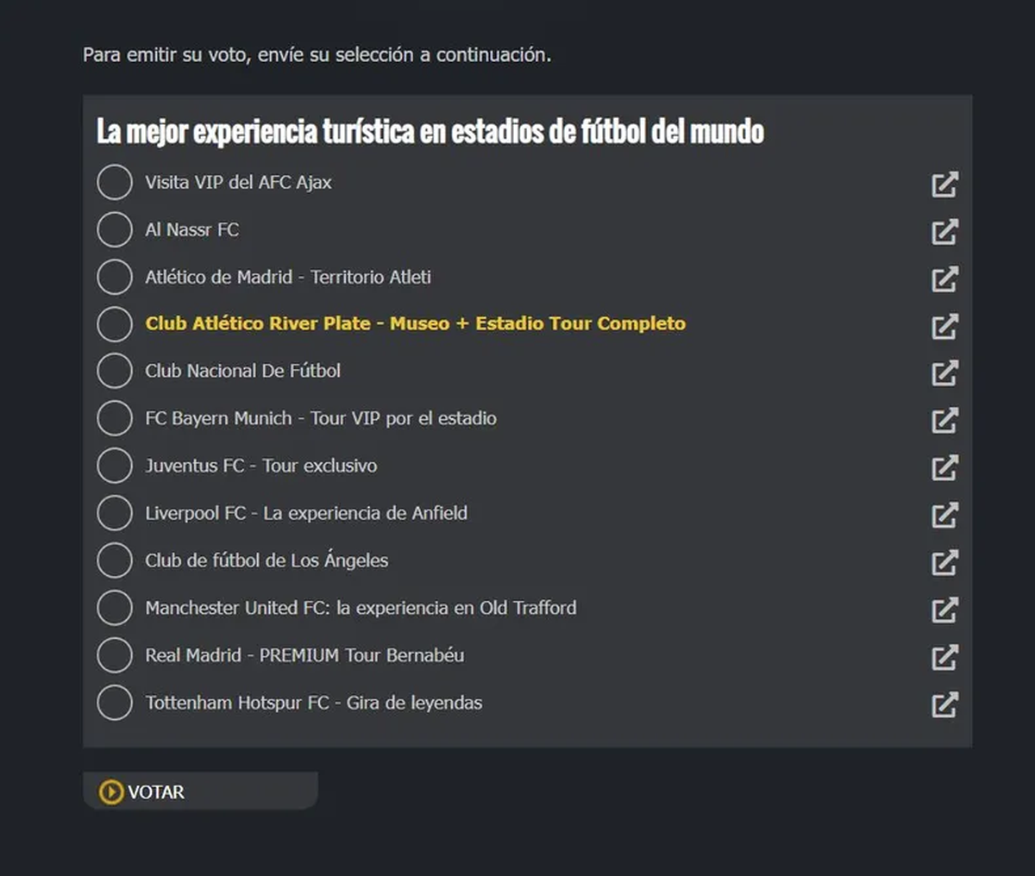Screen dimensions: 1035x876
Task: Select Tottenham Hotspur Gira de leyendas radio button
Action: coord(115,703)
